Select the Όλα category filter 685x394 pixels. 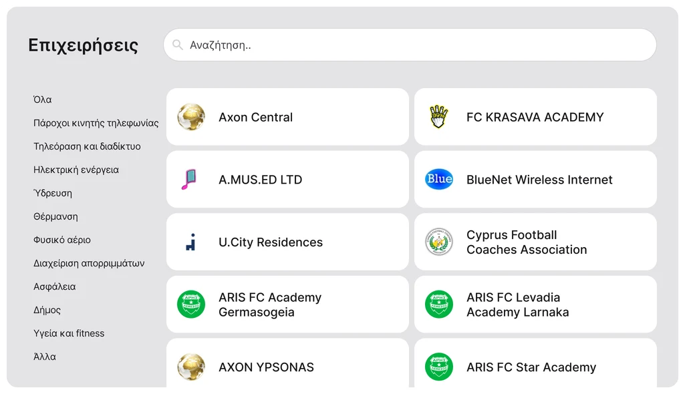tap(43, 100)
